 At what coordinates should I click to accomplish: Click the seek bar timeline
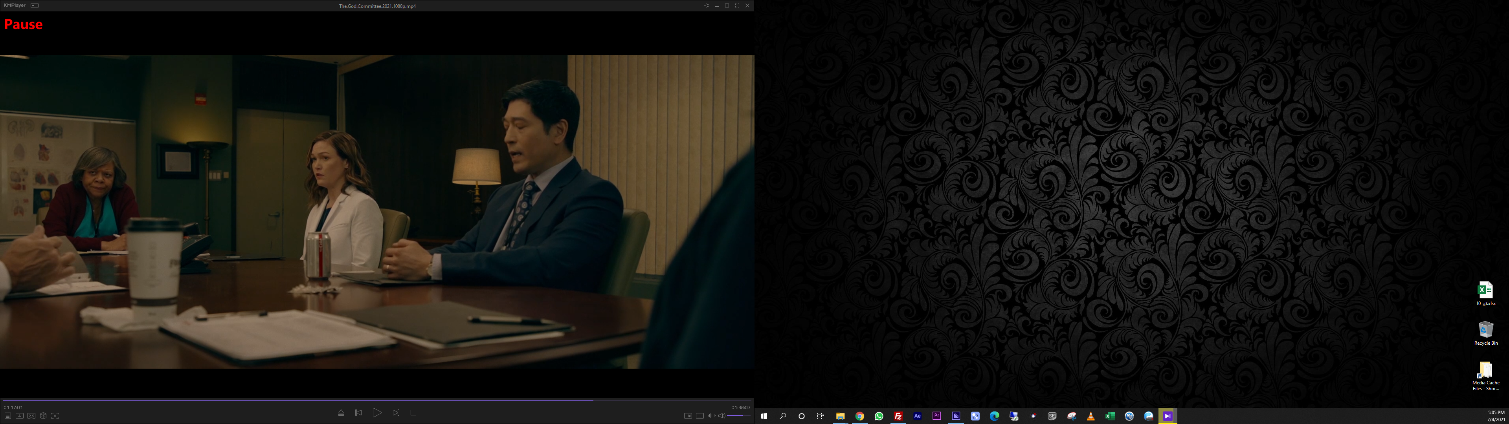click(375, 400)
